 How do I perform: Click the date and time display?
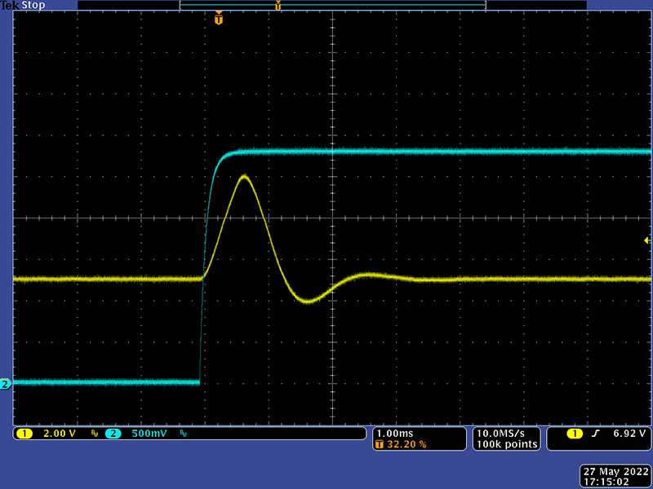coord(614,477)
